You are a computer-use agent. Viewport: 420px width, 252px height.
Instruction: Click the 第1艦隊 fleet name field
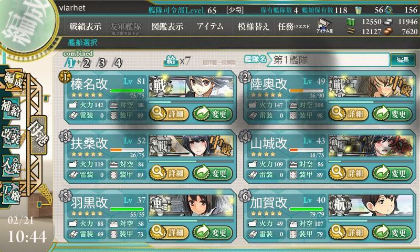pos(329,60)
